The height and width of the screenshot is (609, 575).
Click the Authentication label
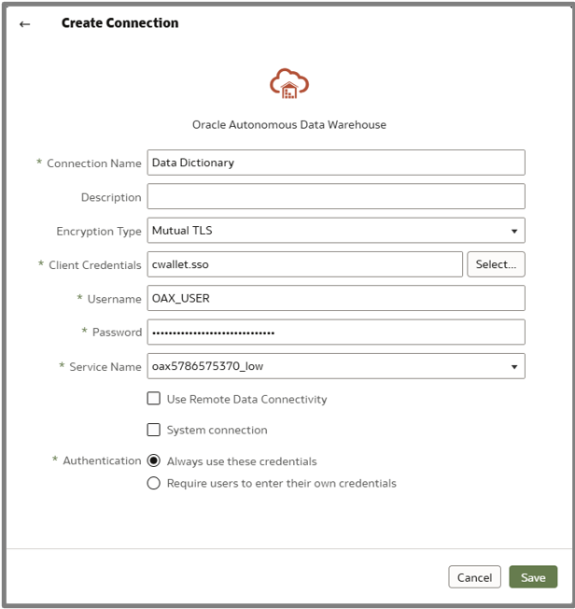coord(102,460)
